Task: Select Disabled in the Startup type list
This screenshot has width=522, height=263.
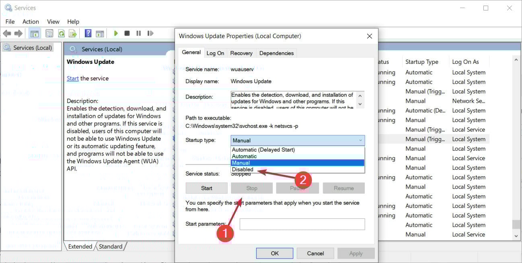Action: [x=298, y=169]
